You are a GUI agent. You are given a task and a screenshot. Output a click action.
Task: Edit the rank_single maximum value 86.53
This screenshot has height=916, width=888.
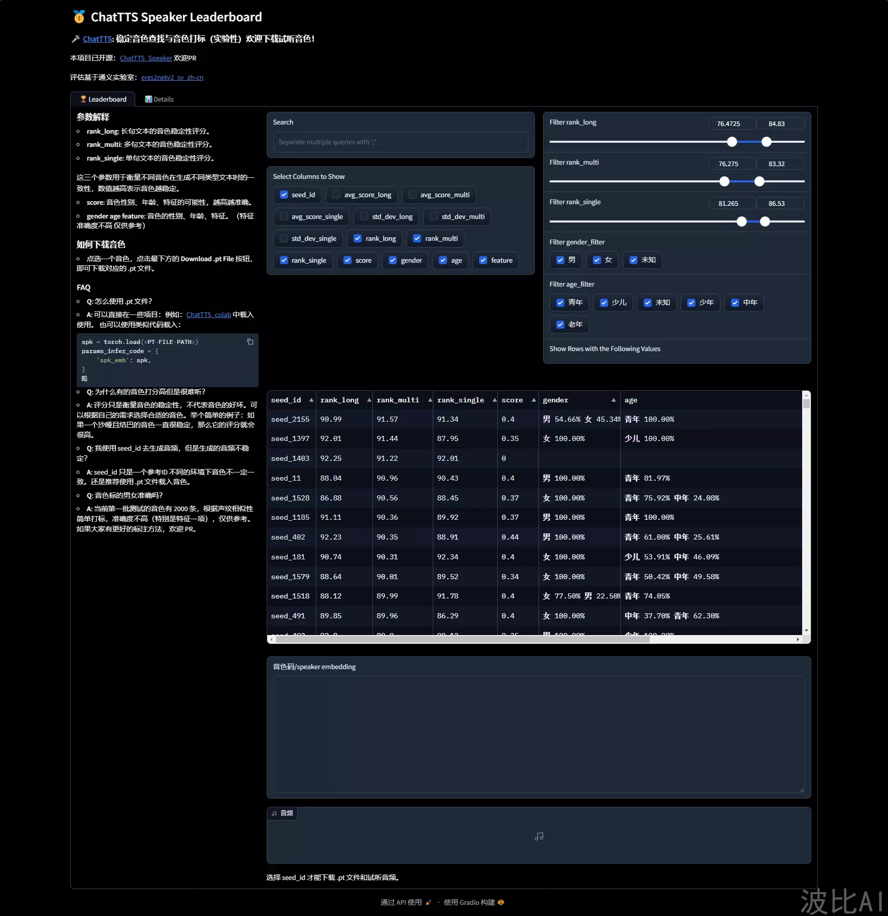[x=780, y=203]
